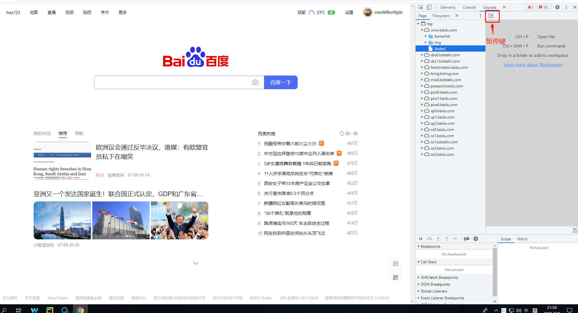Open Learn more about Workspaces link
Image resolution: width=578 pixels, height=313 pixels.
533,65
